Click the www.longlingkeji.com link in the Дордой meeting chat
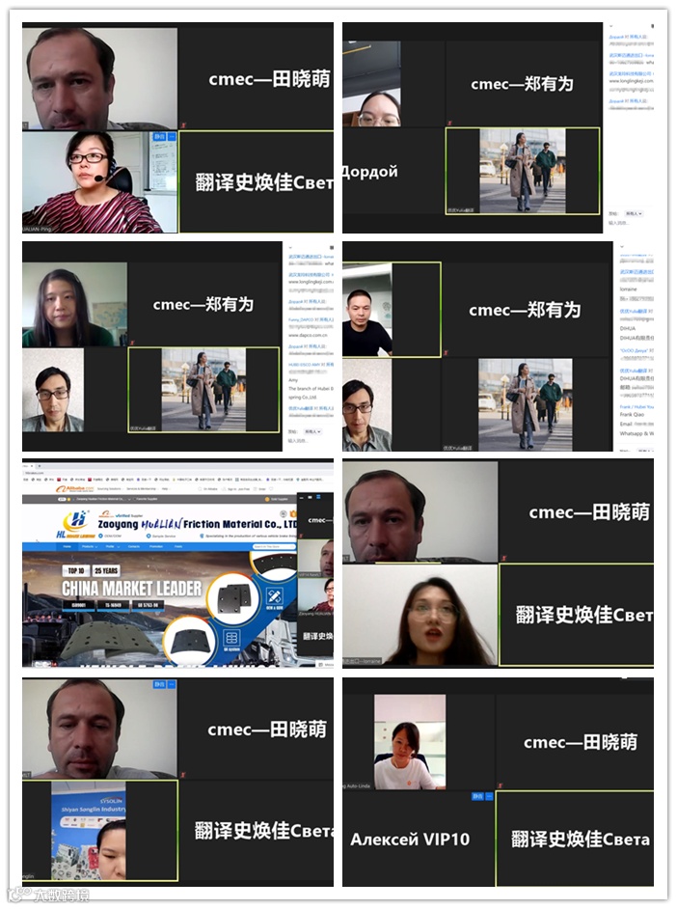The image size is (677, 909). click(x=632, y=81)
